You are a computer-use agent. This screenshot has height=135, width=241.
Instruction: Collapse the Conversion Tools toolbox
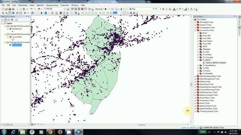[x=195, y=30]
